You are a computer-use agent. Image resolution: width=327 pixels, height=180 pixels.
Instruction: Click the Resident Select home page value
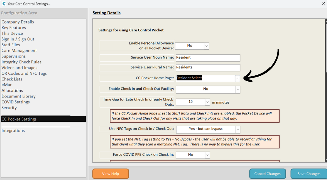tap(189, 78)
